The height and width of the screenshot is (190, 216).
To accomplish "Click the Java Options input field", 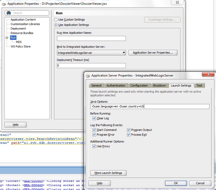I will tap(150, 106).
